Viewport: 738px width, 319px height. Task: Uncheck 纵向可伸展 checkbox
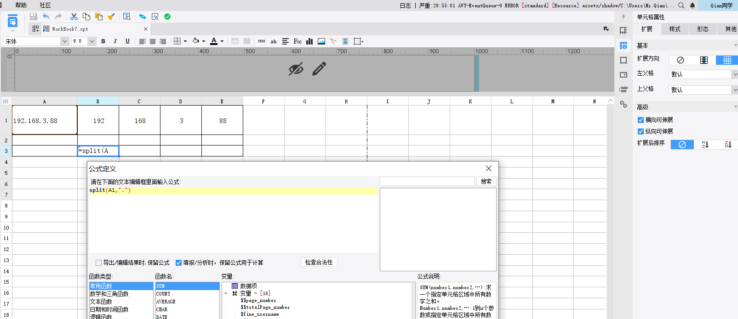coord(641,131)
